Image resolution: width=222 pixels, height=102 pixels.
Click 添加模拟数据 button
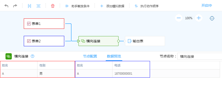[112, 6]
